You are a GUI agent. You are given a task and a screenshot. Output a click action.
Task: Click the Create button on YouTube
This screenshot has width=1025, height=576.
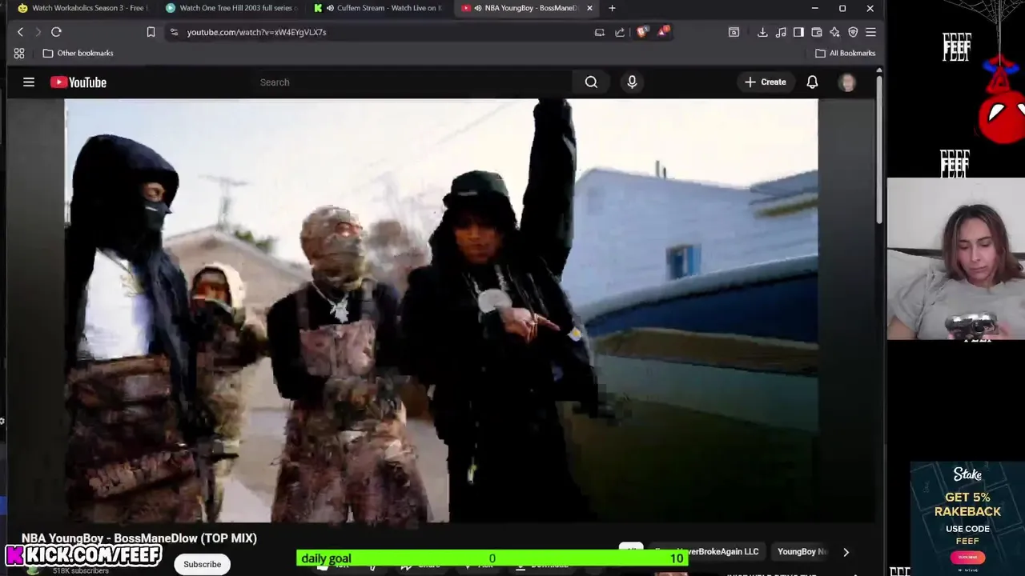(x=766, y=82)
